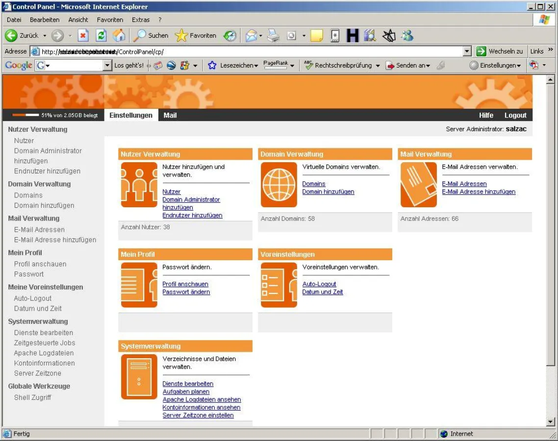Image resolution: width=558 pixels, height=441 pixels.
Task: Open the Passwort ändern link
Action: coord(186,292)
